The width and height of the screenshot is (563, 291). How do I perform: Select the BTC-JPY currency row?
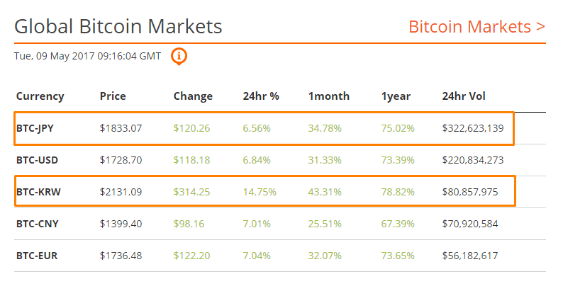(37, 128)
